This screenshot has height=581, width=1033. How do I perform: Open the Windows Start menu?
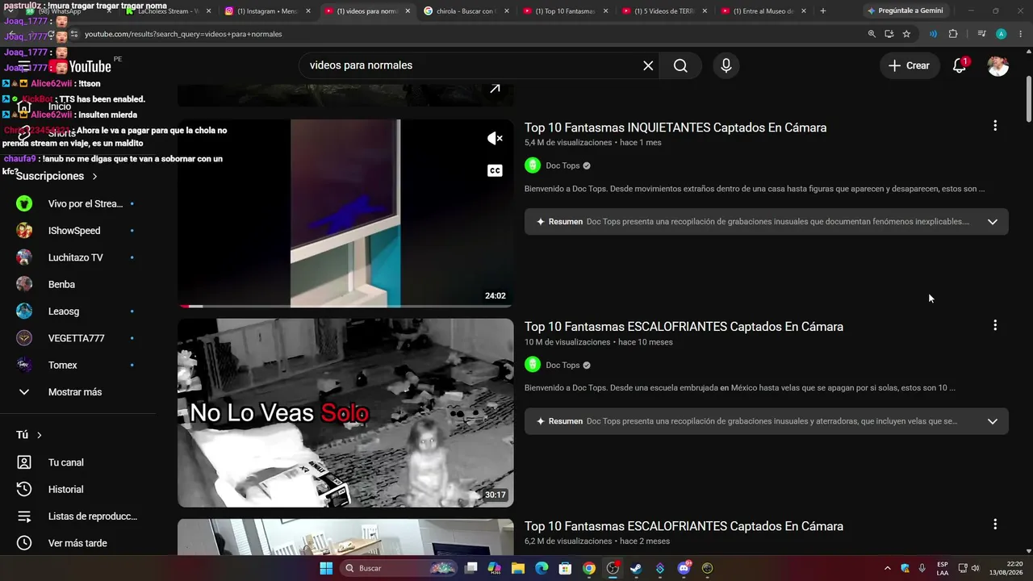tap(326, 568)
